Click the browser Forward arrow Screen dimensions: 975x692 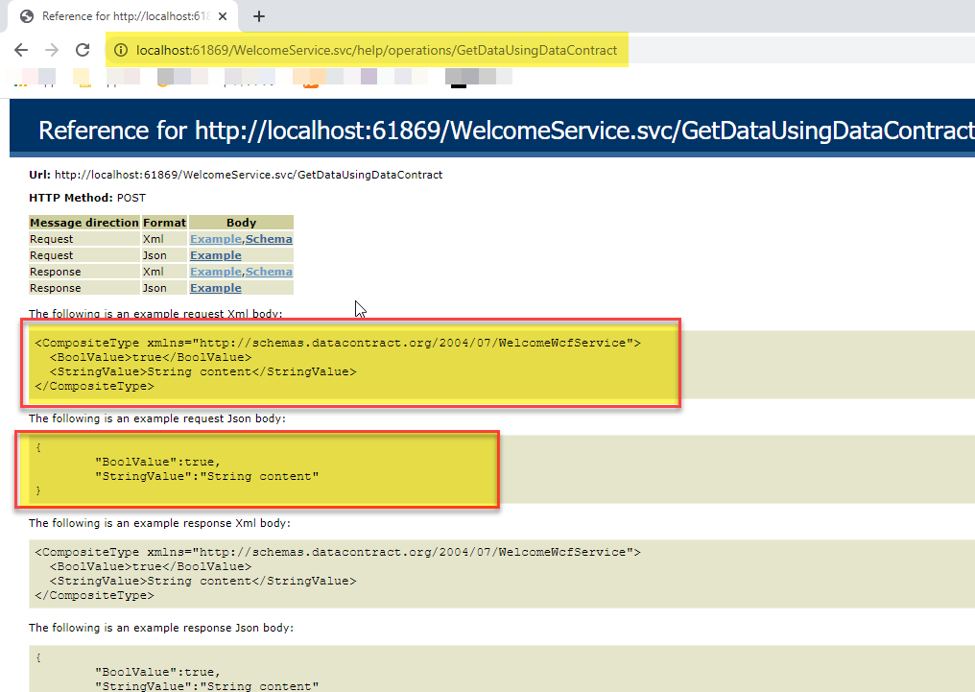(52, 50)
